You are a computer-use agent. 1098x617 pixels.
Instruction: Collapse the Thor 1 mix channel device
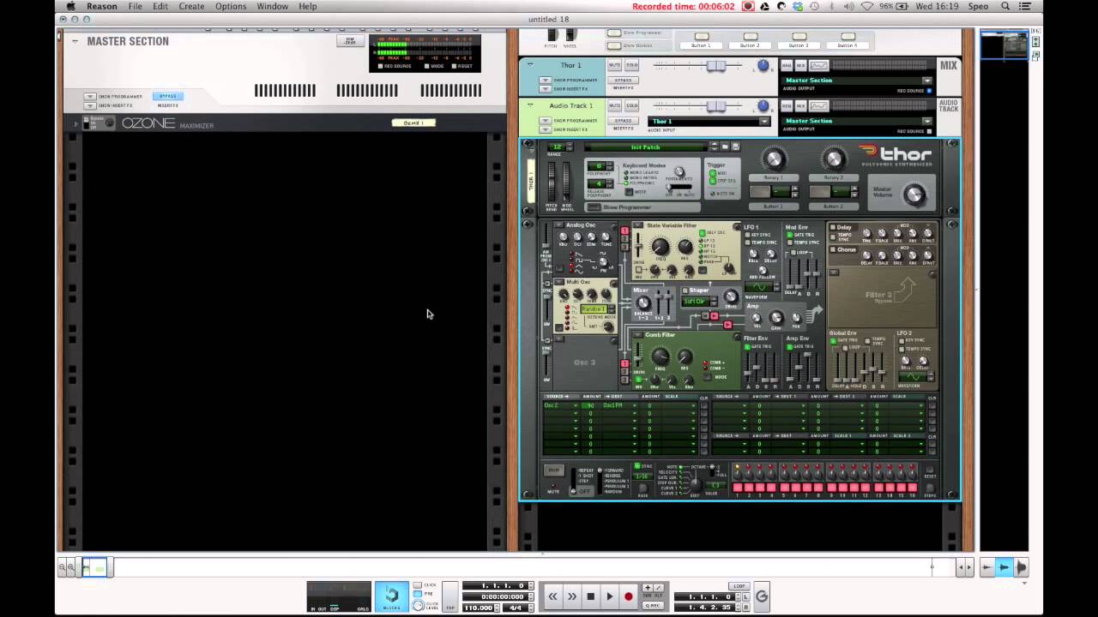tap(530, 65)
